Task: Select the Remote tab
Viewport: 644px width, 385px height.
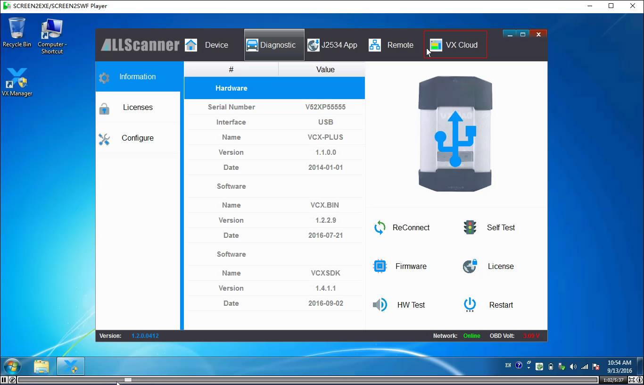Action: 391,45
